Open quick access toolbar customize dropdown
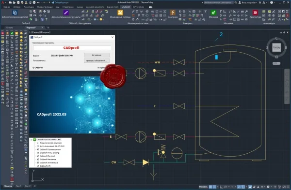Image resolution: width=291 pixels, height=190 pixels. pos(49,2)
